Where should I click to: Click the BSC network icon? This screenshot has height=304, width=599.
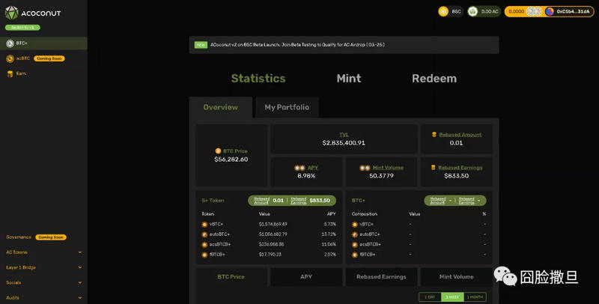443,11
